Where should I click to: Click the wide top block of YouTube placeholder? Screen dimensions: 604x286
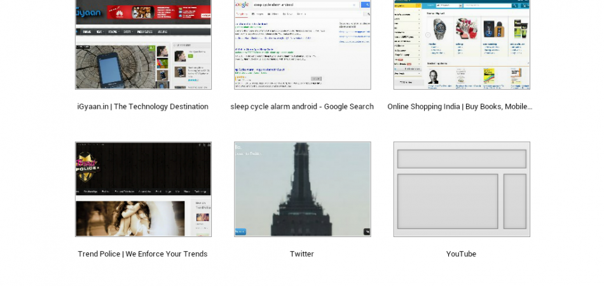point(462,159)
